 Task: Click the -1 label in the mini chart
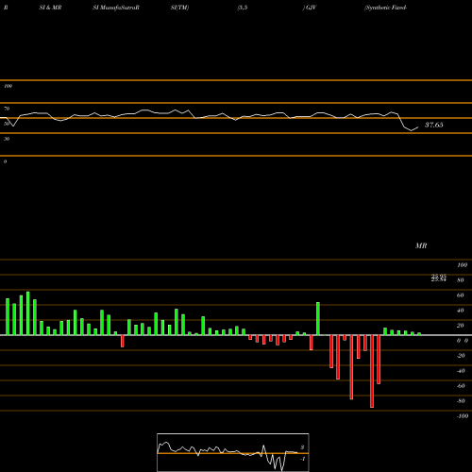tap(303, 459)
